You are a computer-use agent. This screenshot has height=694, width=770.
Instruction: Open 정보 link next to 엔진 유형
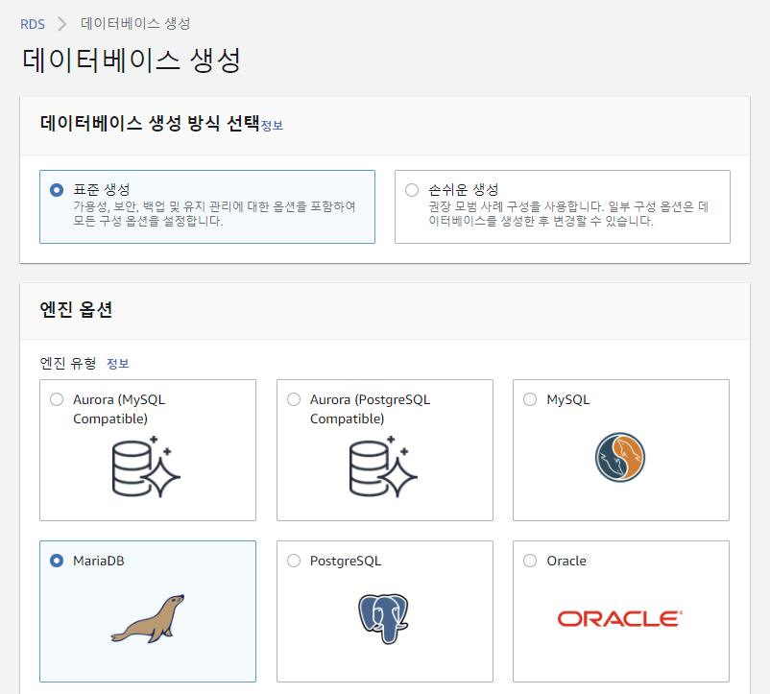point(118,364)
